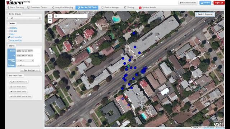Viewport: 230px width, 129px height.
Task: Open the edward user account button
Action: (205, 3)
